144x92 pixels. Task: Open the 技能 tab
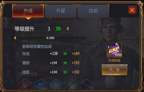pos(93,11)
